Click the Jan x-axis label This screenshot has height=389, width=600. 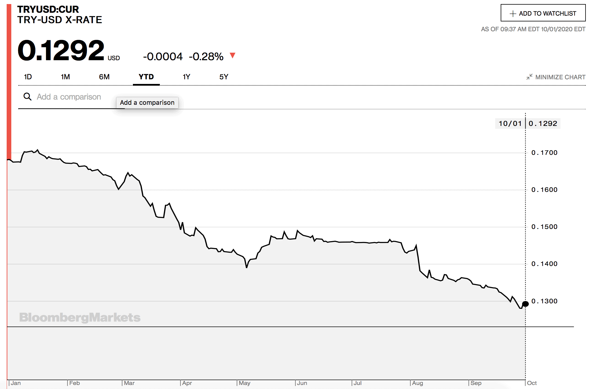click(x=16, y=383)
